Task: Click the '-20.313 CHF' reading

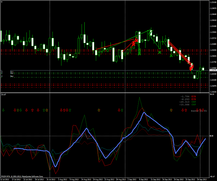Action: point(187,102)
